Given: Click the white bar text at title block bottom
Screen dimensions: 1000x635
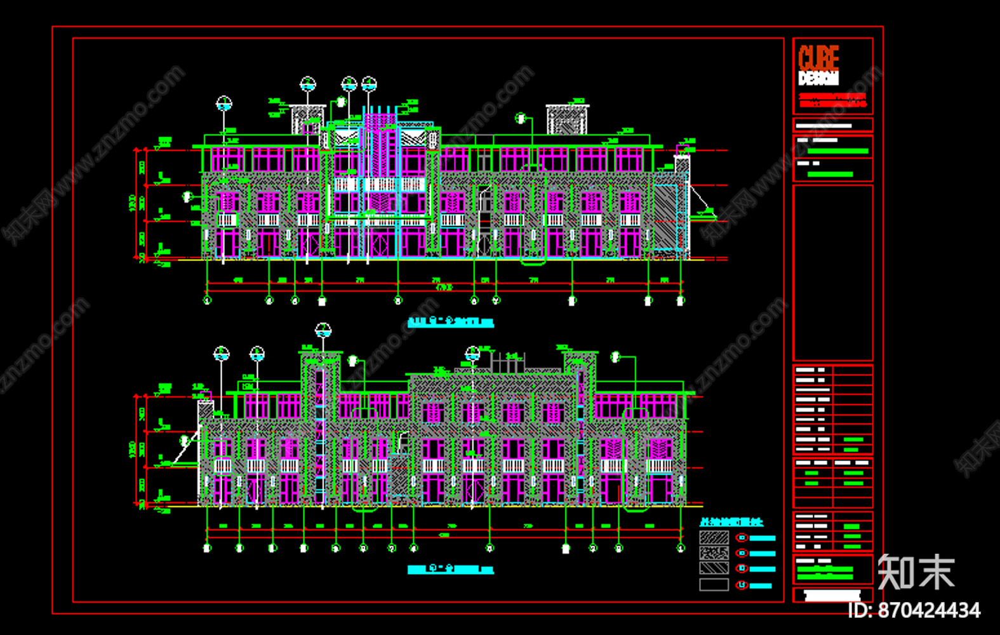Looking at the screenshot, I should pyautogui.click(x=832, y=596).
